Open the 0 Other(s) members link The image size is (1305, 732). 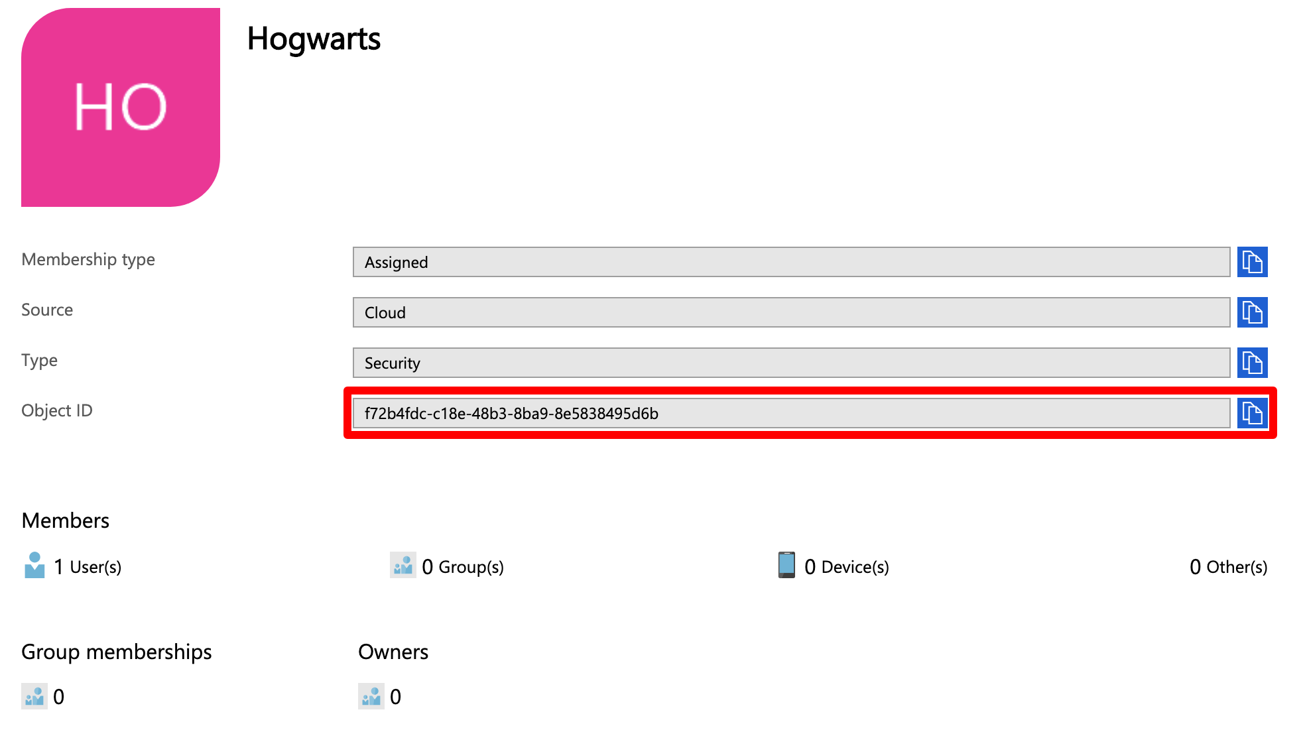tap(1228, 567)
